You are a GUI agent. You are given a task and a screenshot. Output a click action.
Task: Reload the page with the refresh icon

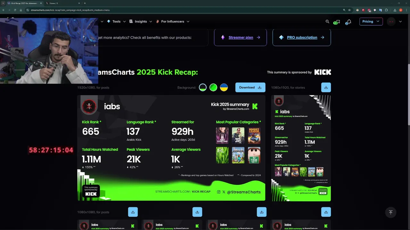(15, 10)
